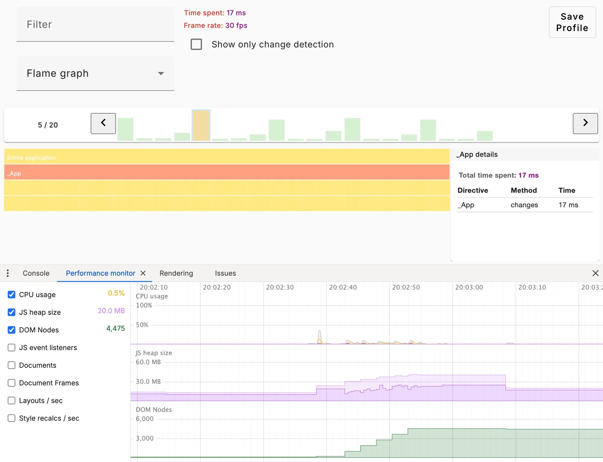Screen dimensions: 603x462
Task: Enable Documents monitoring
Action: 11,365
